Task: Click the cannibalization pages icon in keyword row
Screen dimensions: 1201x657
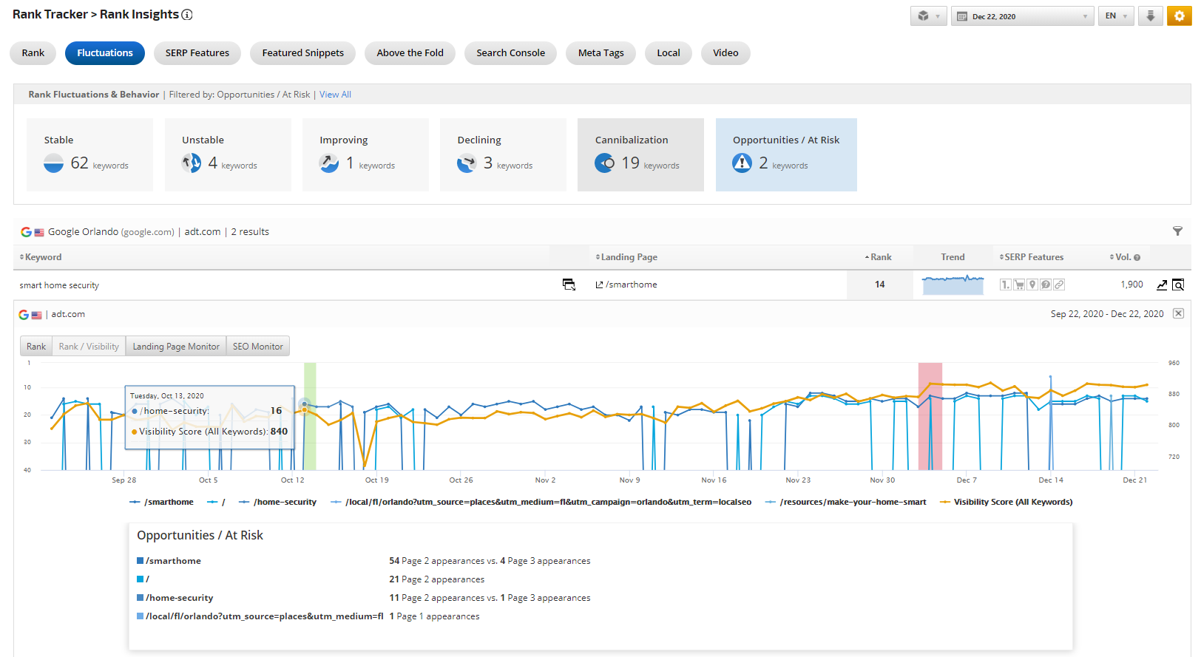Action: coord(569,285)
